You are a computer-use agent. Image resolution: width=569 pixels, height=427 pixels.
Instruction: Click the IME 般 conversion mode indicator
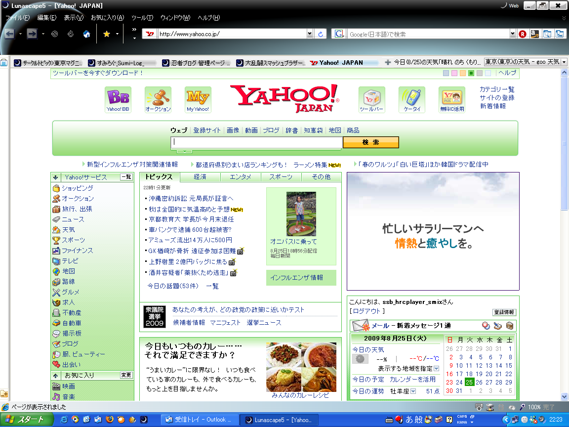(418, 420)
